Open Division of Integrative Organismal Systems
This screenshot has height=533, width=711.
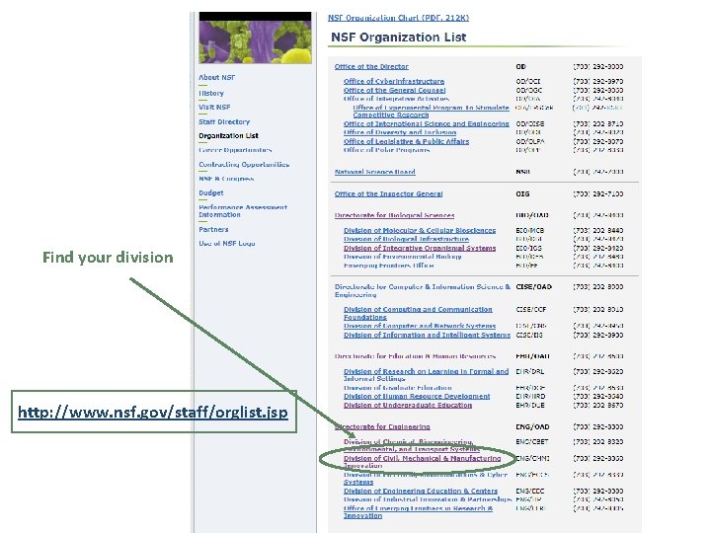(x=420, y=248)
